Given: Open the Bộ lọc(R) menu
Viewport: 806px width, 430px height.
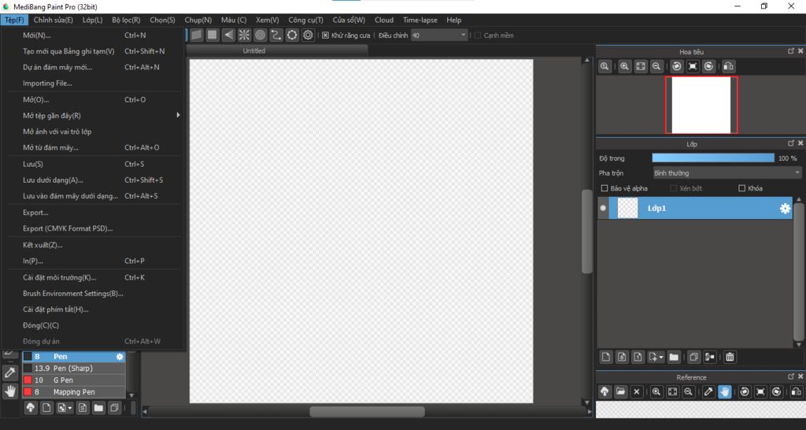Looking at the screenshot, I should pos(126,20).
